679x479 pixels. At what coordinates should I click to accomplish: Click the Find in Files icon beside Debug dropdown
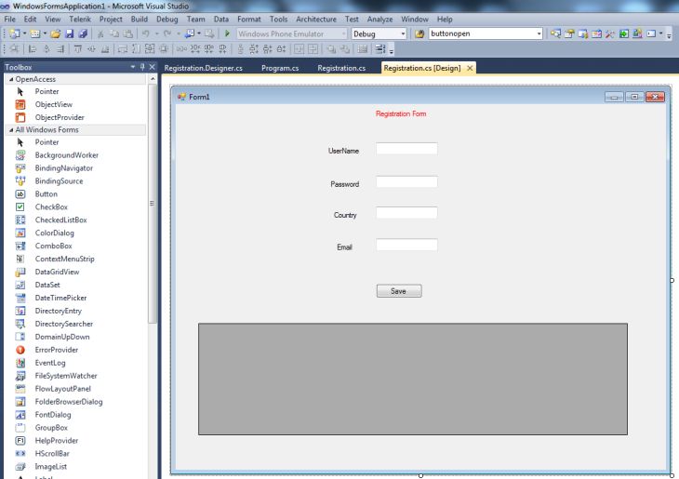419,33
